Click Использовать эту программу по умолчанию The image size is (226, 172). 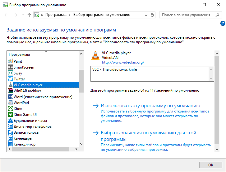pos(150,106)
